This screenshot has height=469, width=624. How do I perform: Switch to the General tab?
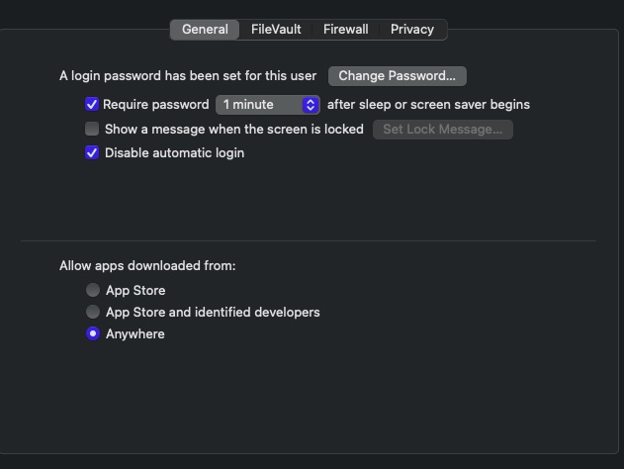point(205,30)
